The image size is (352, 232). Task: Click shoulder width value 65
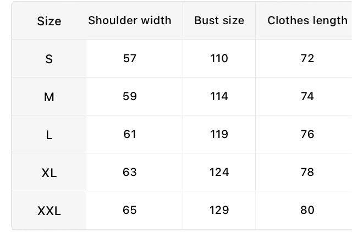pos(130,210)
